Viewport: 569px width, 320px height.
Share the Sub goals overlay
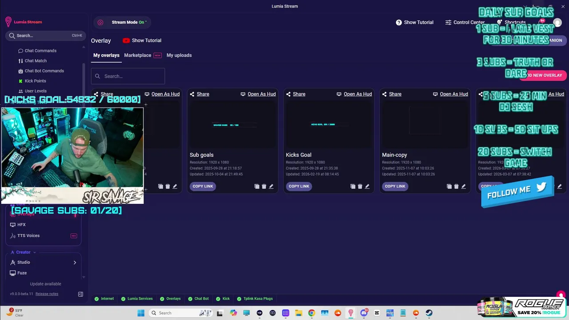(x=199, y=94)
